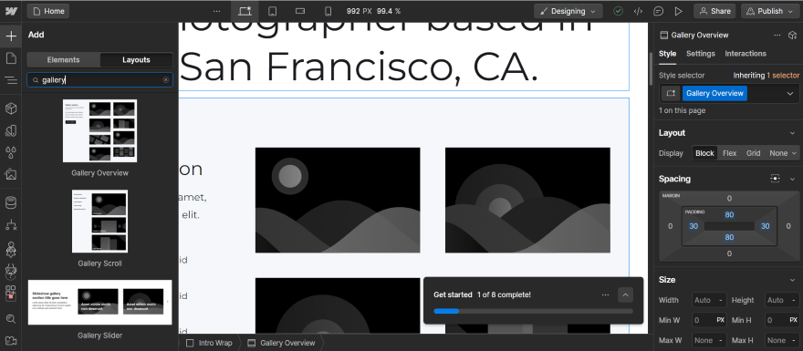Open the Navigator panel icon
Viewport: 803px width, 351px height.
pos(11,80)
